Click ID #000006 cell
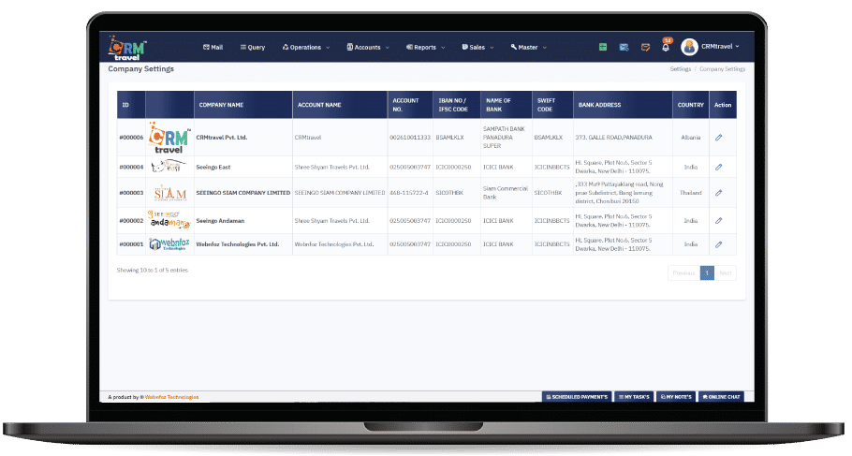Screen dimensions: 852x456 click(131, 138)
